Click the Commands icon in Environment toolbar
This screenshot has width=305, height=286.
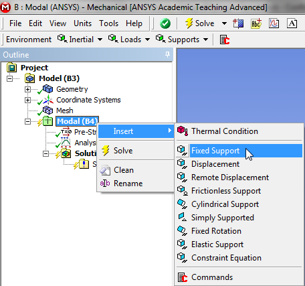pos(225,40)
